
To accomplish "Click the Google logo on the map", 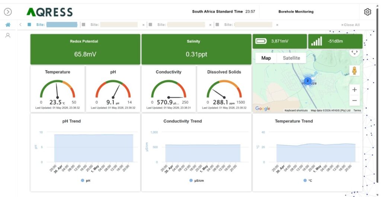I will (263, 109).
